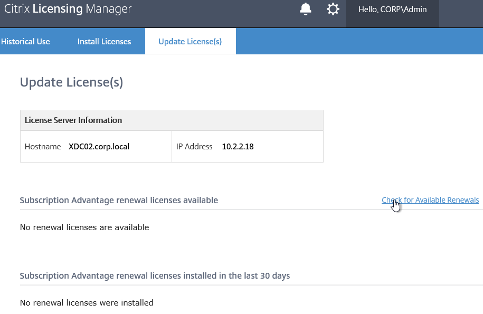The width and height of the screenshot is (483, 314).
Task: Open settings via the gear icon
Action: pyautogui.click(x=333, y=9)
